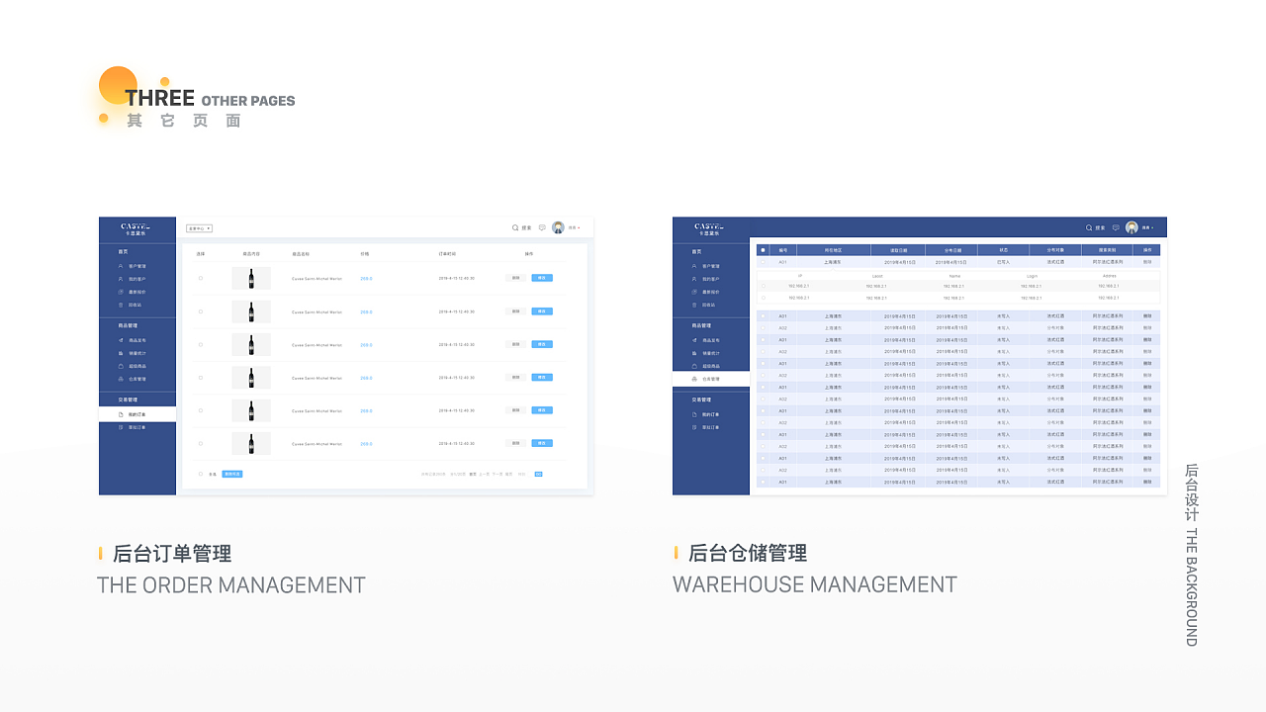
Task: Click search magnifier icon in warehouse management mockup
Action: pos(1089,227)
